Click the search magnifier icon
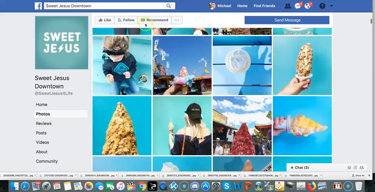 [x=168, y=6]
